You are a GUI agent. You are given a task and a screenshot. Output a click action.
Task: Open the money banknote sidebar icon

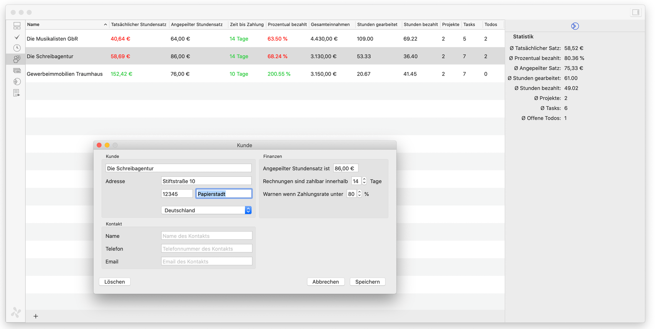click(x=17, y=70)
